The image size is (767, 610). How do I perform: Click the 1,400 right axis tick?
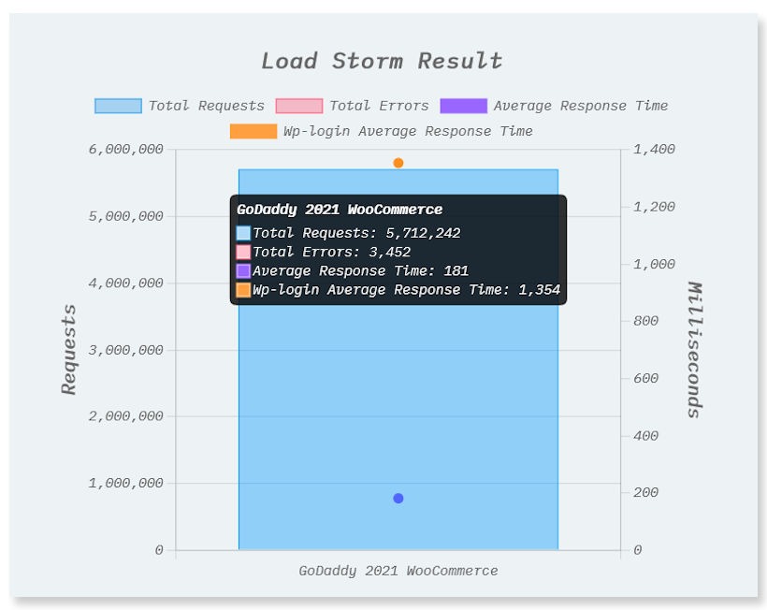[x=654, y=149]
